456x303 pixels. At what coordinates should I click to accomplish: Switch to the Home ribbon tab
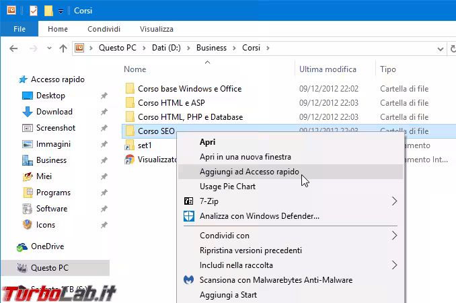pyautogui.click(x=58, y=29)
